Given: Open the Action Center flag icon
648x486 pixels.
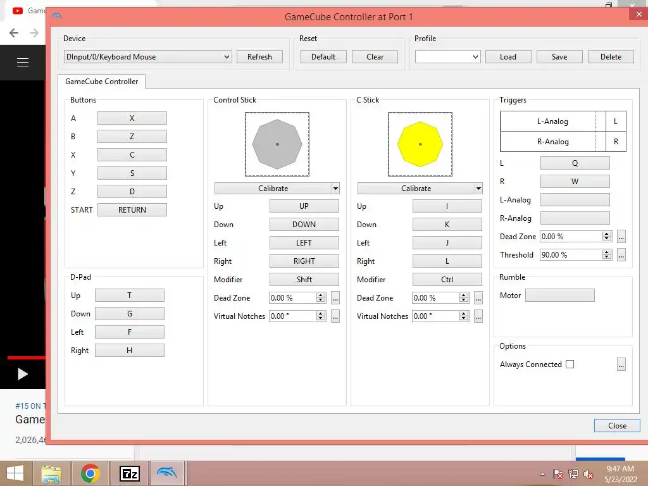Looking at the screenshot, I should point(558,475).
